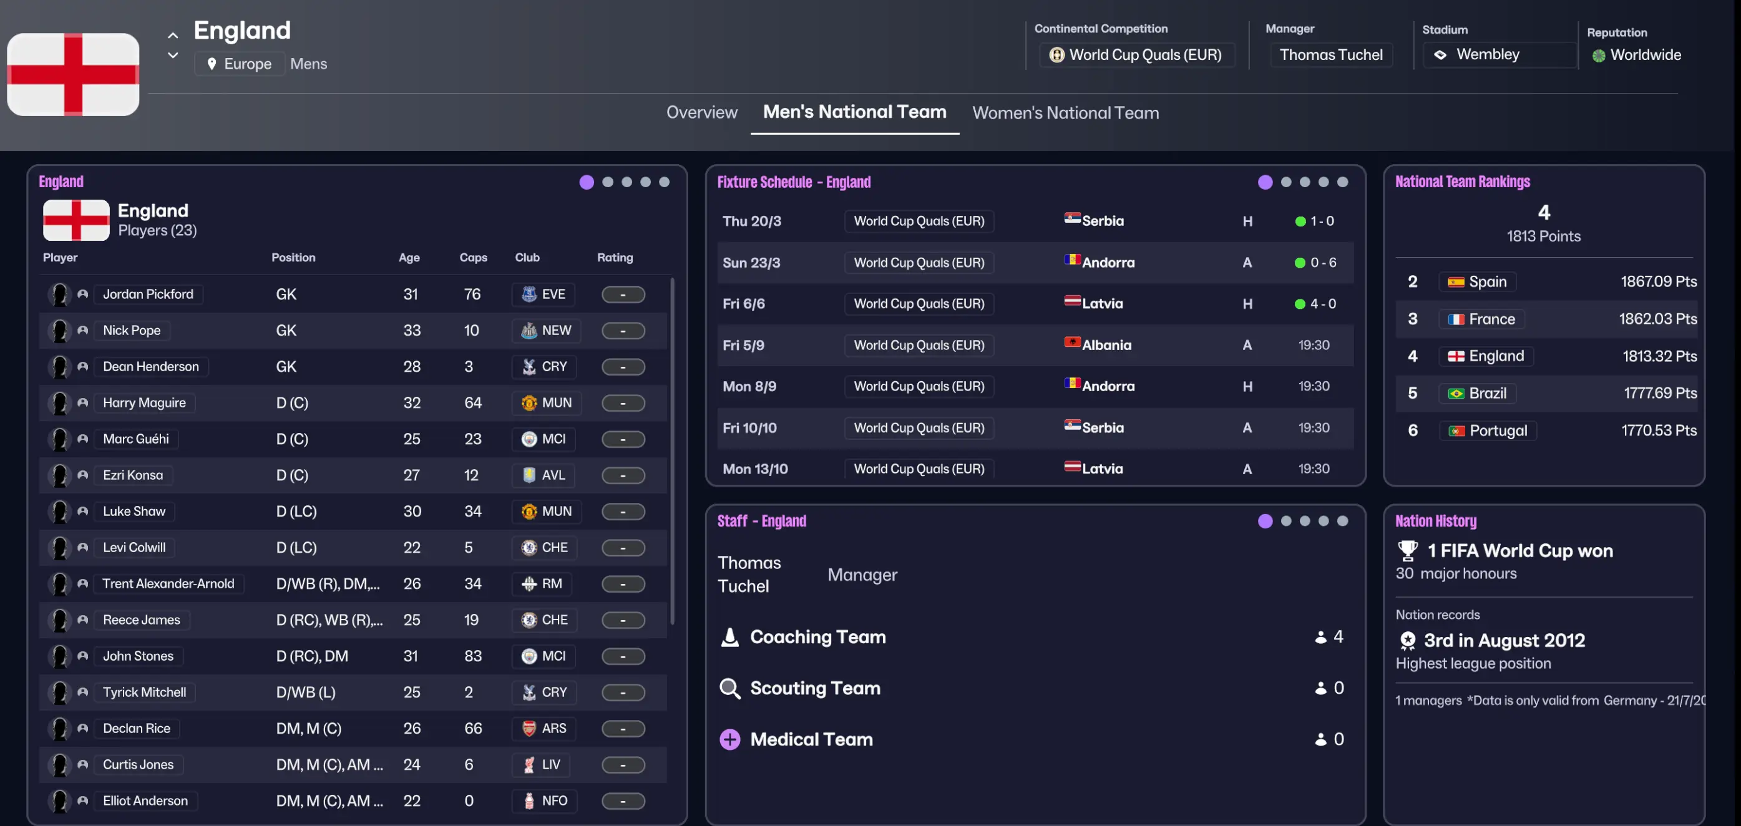The image size is (1741, 826).
Task: Click the squad list vertical scrollbar
Action: point(672,451)
